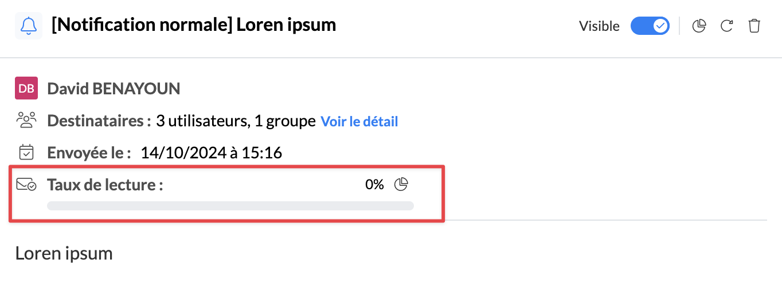Open the "Voir le détail" link
This screenshot has height=295, width=782.
pyautogui.click(x=359, y=121)
